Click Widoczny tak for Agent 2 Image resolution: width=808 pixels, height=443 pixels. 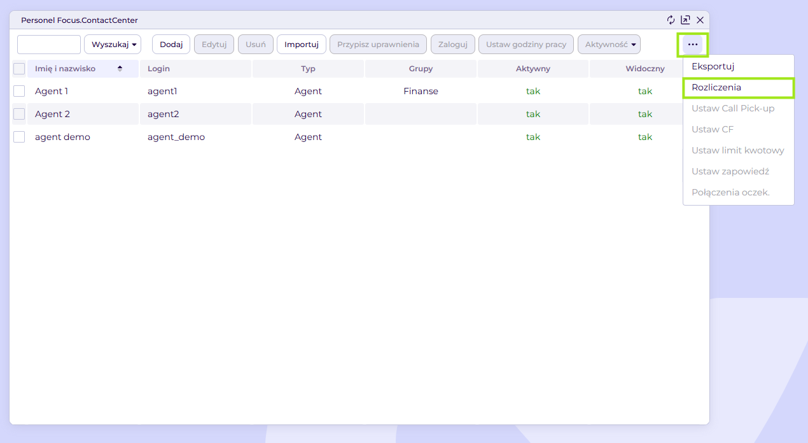[x=645, y=114]
